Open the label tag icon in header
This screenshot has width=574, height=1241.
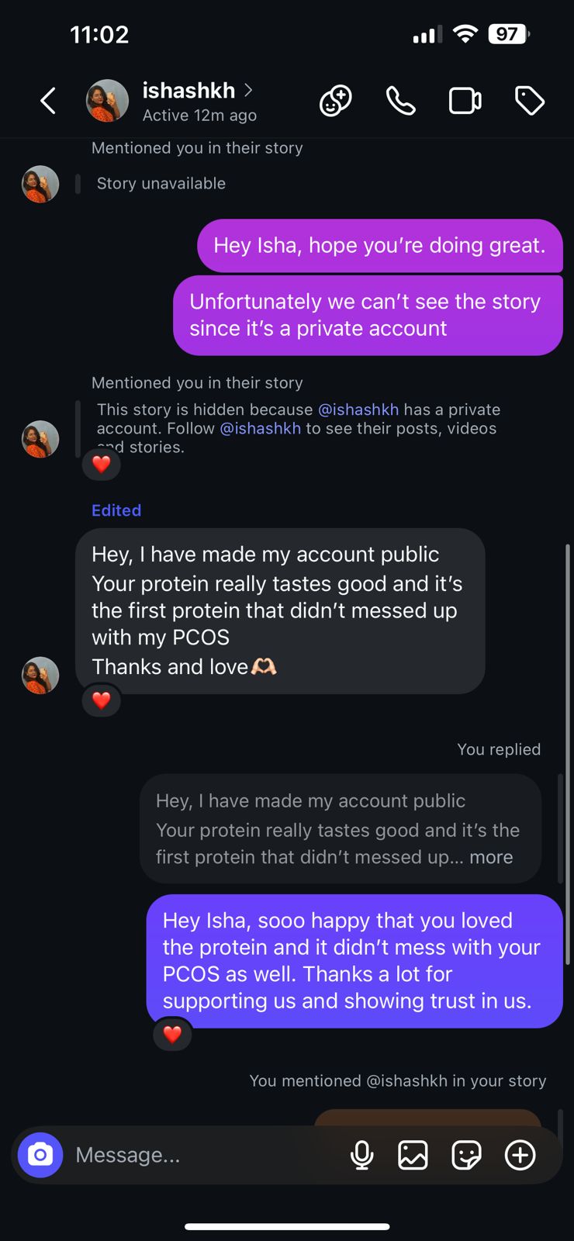[x=530, y=101]
